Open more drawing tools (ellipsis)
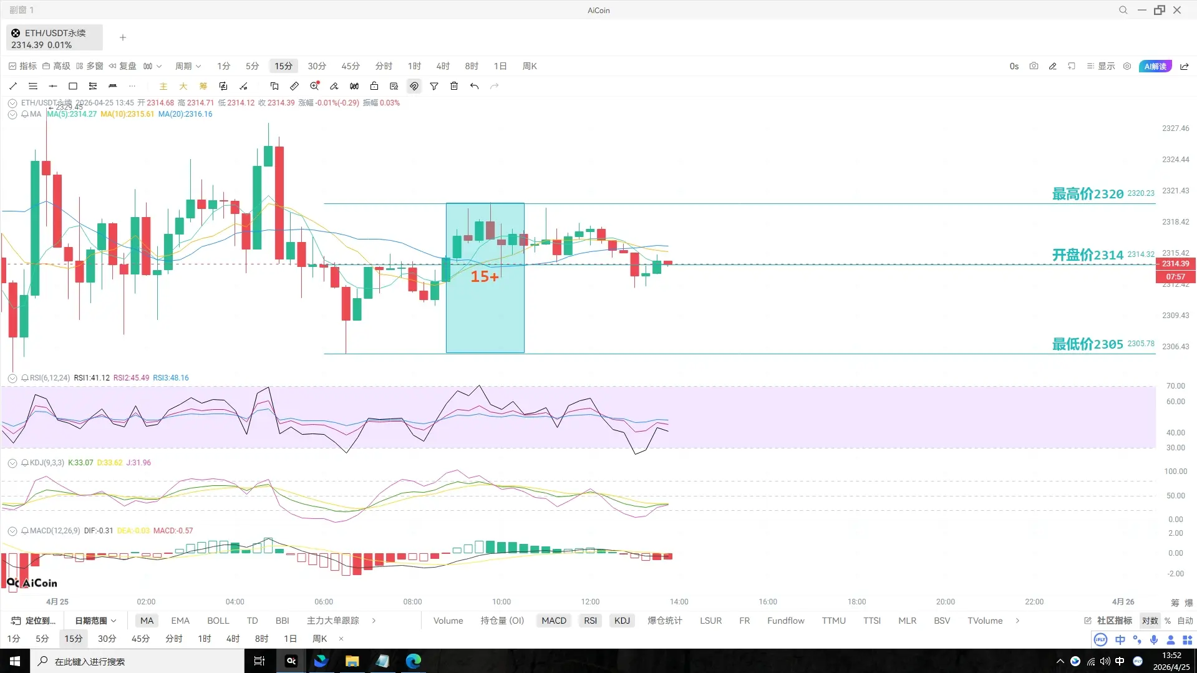The width and height of the screenshot is (1197, 673). click(132, 86)
